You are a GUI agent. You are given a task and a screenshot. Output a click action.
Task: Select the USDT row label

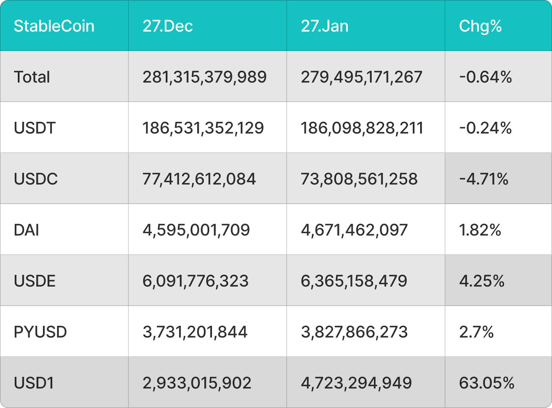(34, 128)
